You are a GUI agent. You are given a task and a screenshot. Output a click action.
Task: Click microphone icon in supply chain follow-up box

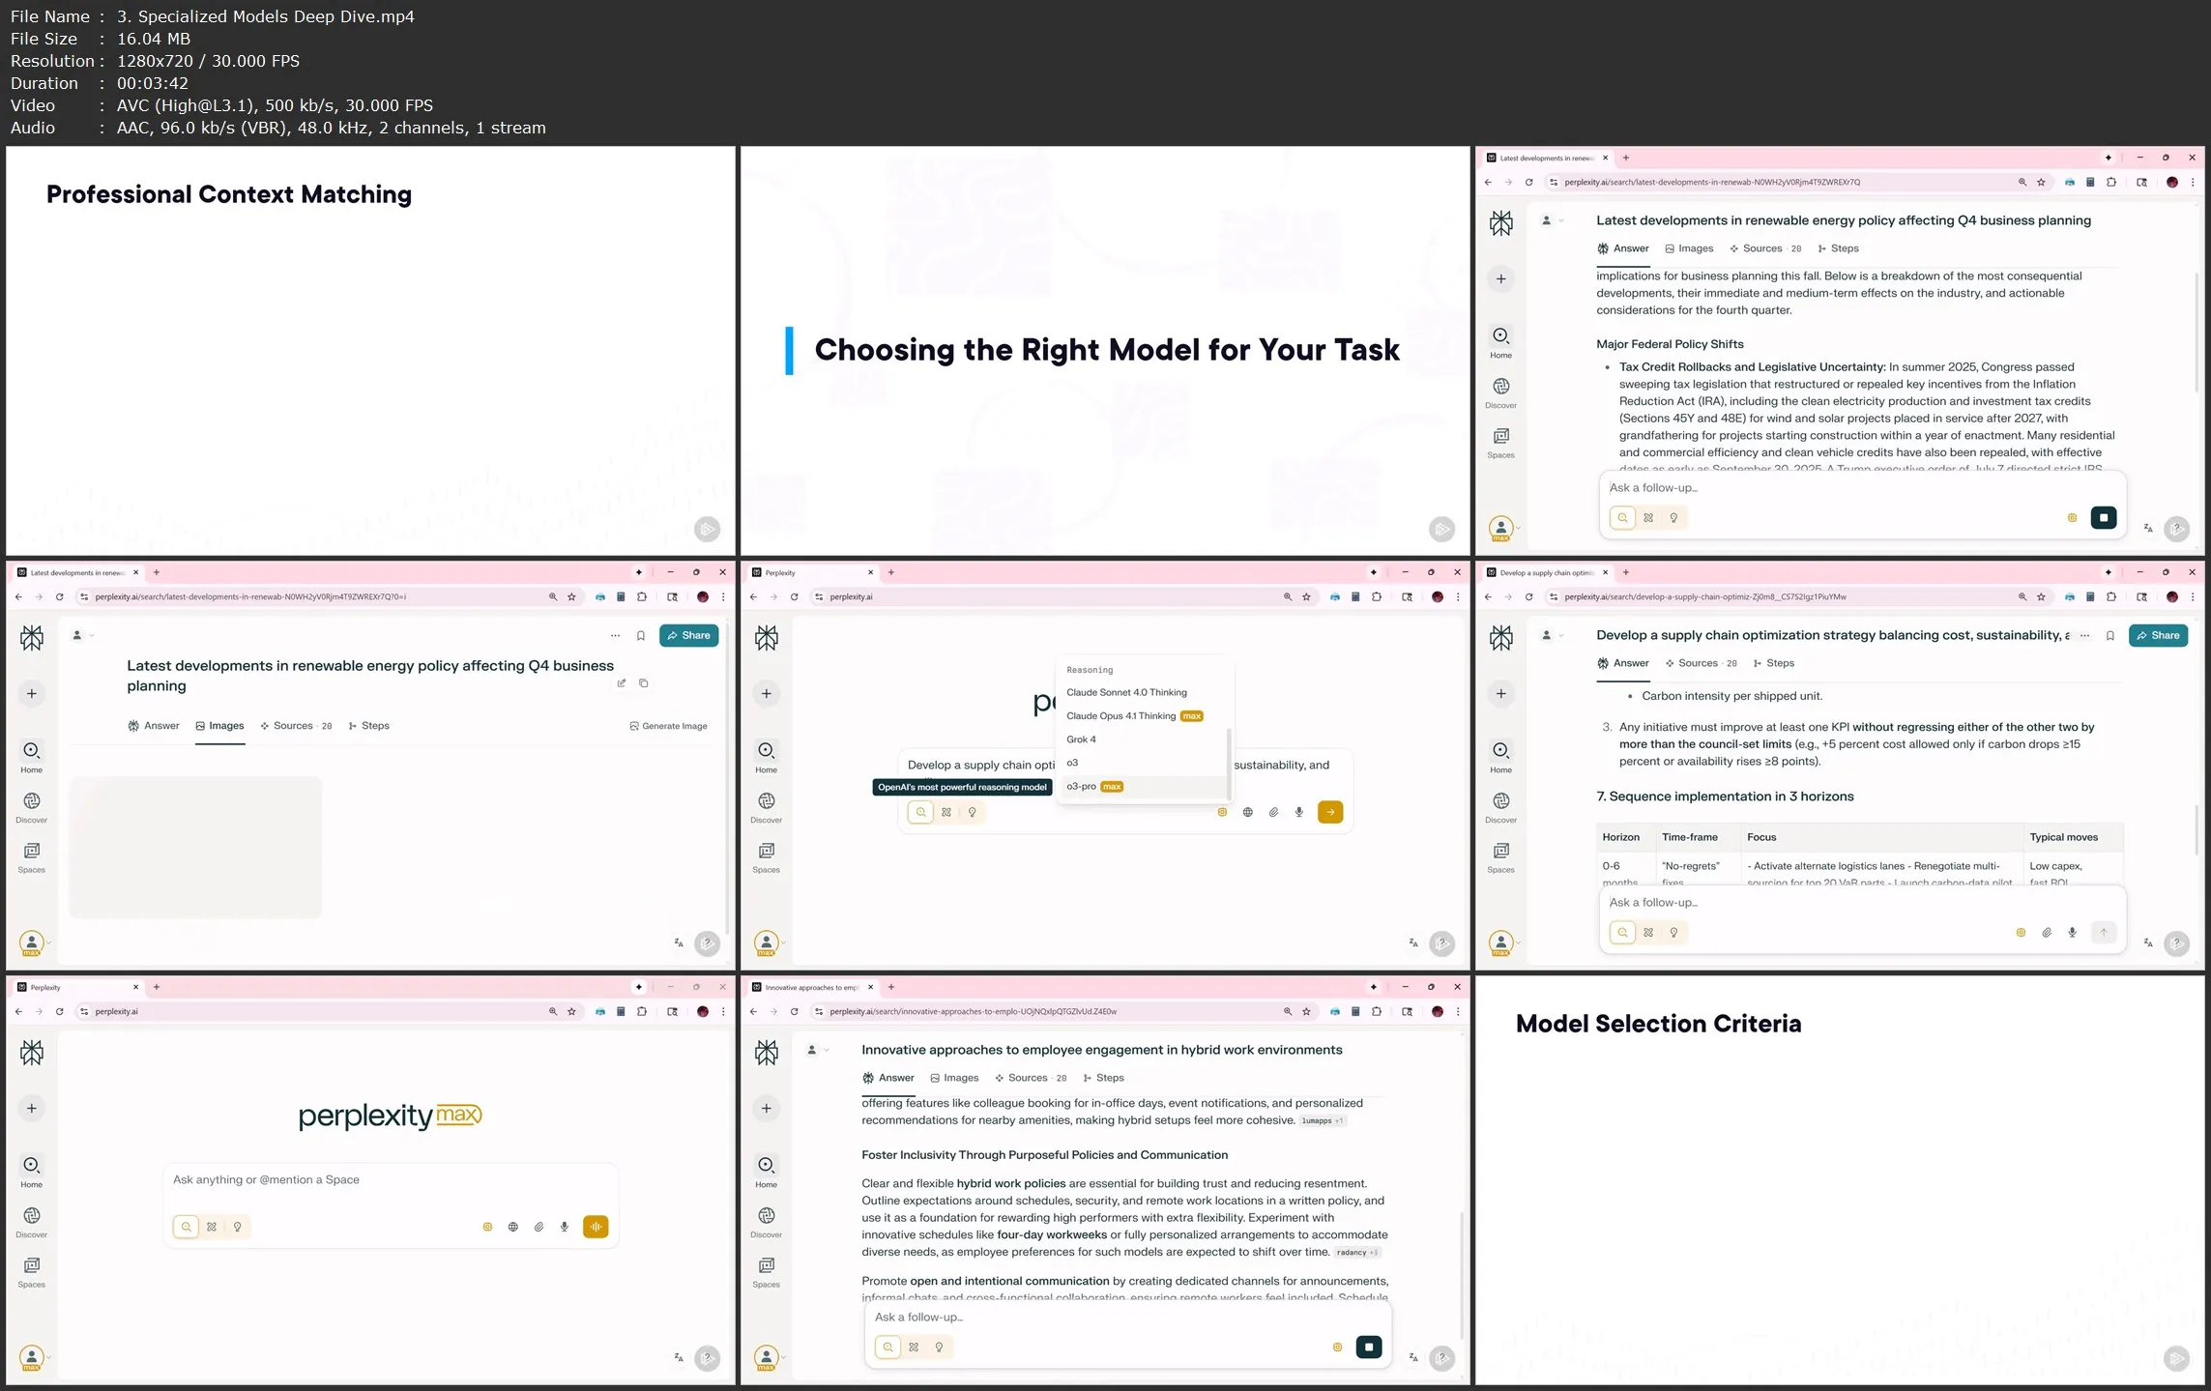(2072, 933)
